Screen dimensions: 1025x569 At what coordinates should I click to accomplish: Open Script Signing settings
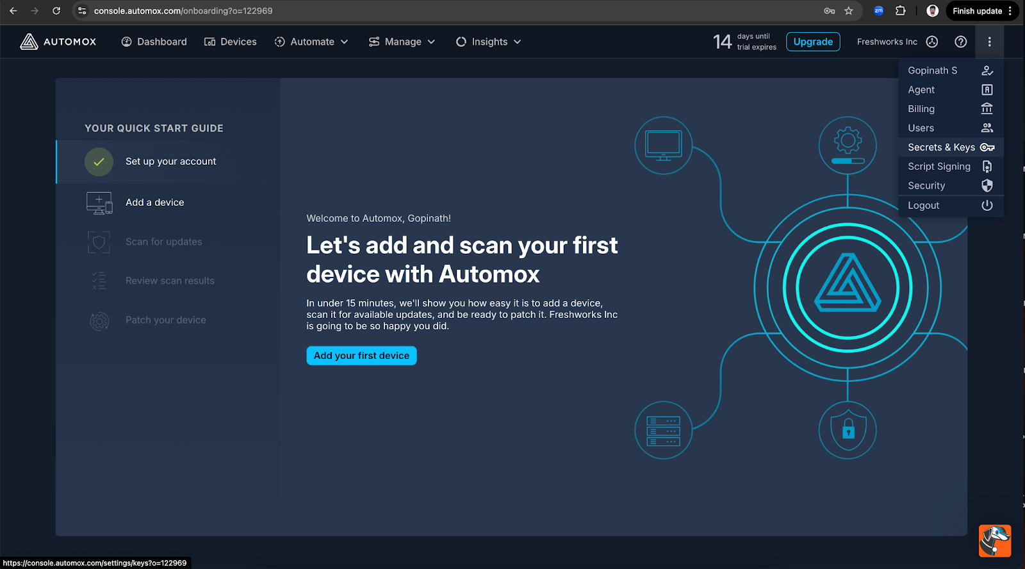pos(951,167)
